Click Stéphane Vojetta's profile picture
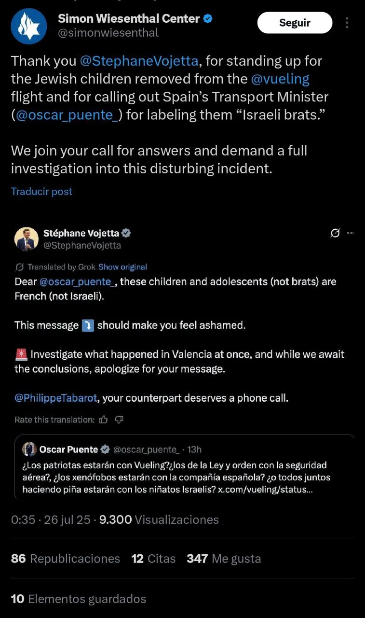 point(27,239)
